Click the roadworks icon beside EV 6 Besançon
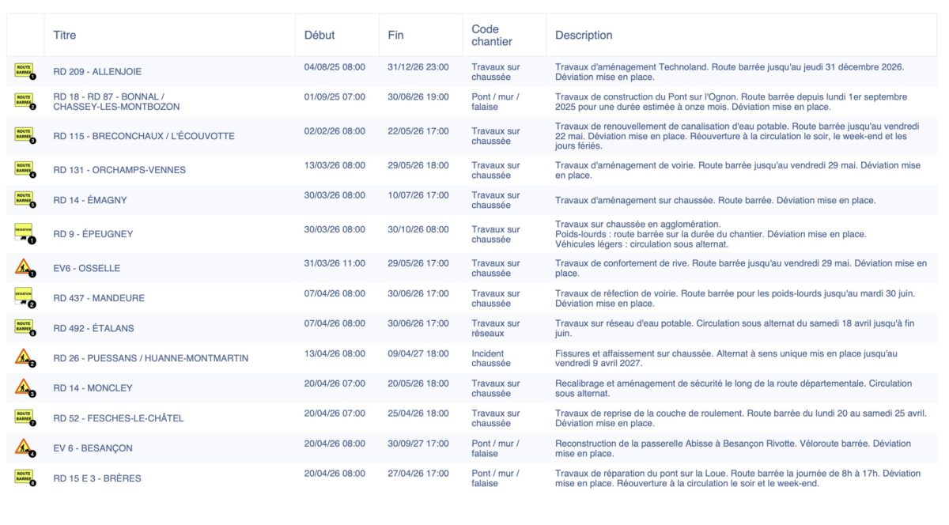 point(25,448)
